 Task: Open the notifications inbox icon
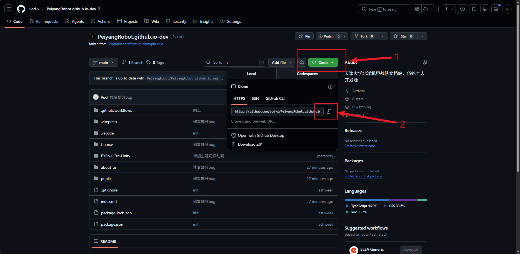coord(496,9)
